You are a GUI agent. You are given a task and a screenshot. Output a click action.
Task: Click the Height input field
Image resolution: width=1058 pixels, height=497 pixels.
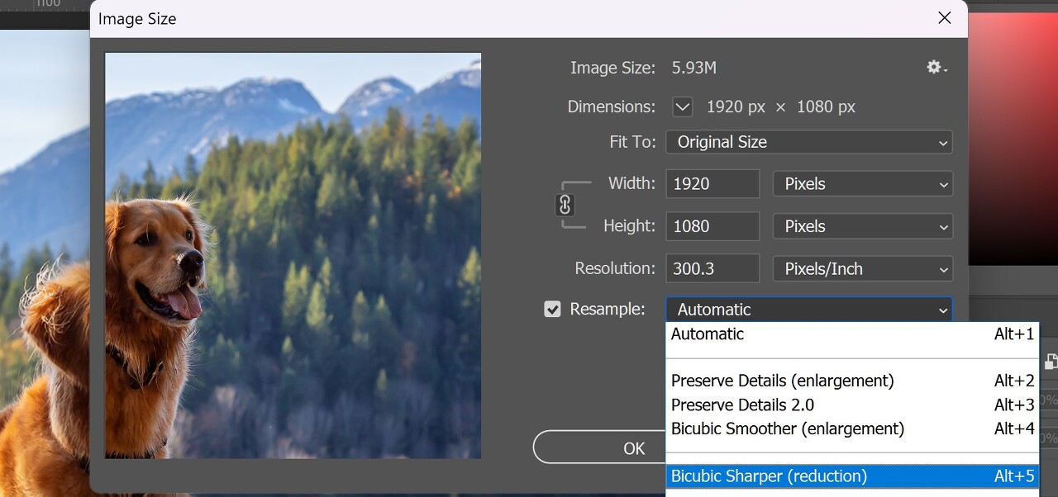tap(712, 226)
